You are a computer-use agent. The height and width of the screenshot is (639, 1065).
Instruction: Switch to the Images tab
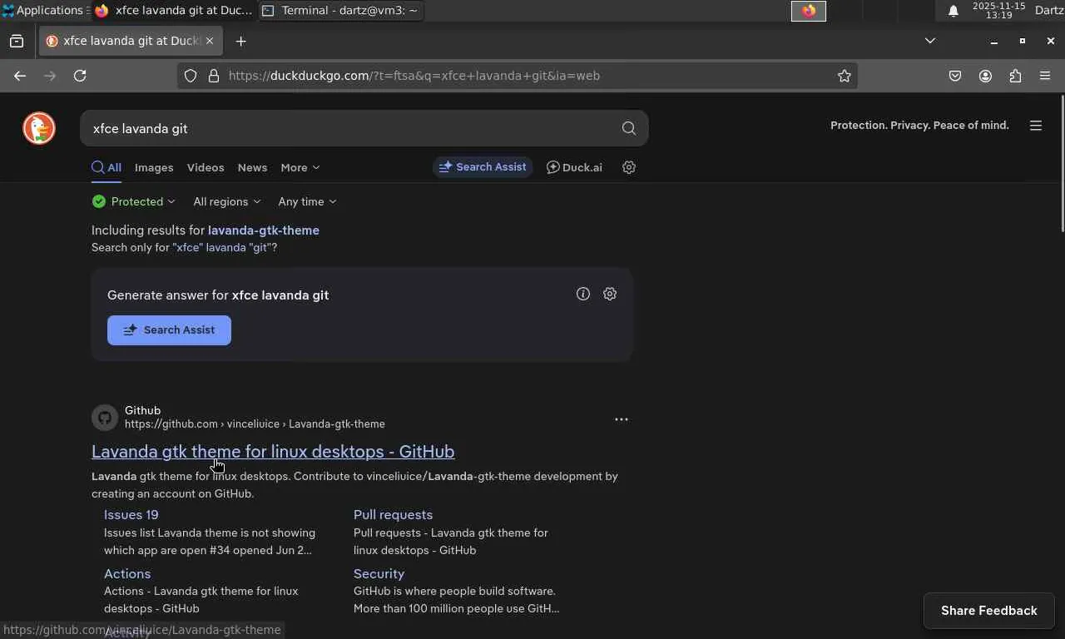(x=154, y=167)
